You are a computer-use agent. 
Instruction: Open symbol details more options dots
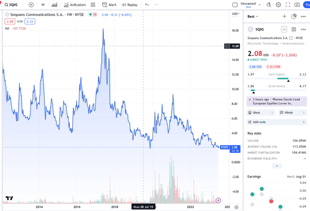[303, 30]
